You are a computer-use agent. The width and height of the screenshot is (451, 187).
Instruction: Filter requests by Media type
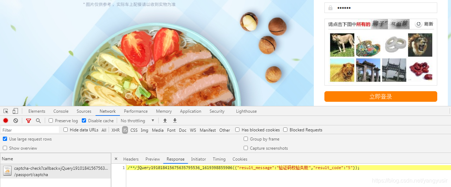coord(158,130)
